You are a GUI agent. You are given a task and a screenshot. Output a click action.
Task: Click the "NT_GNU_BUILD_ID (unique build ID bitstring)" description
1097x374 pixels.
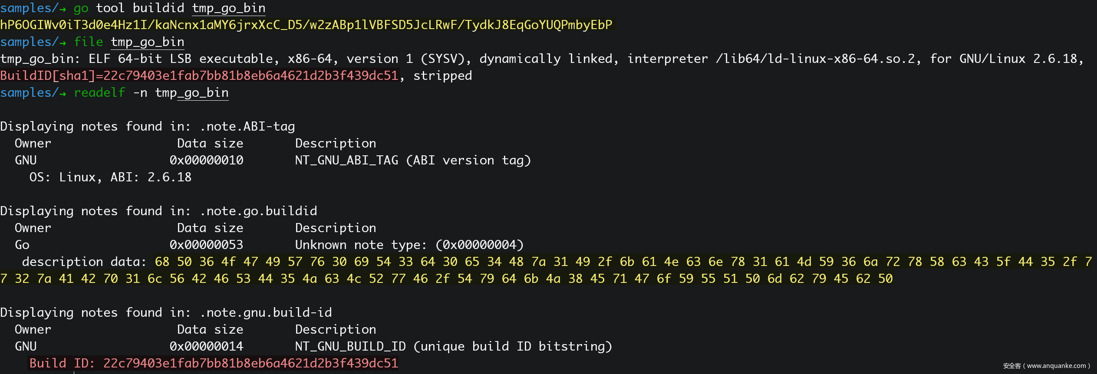tap(453, 347)
